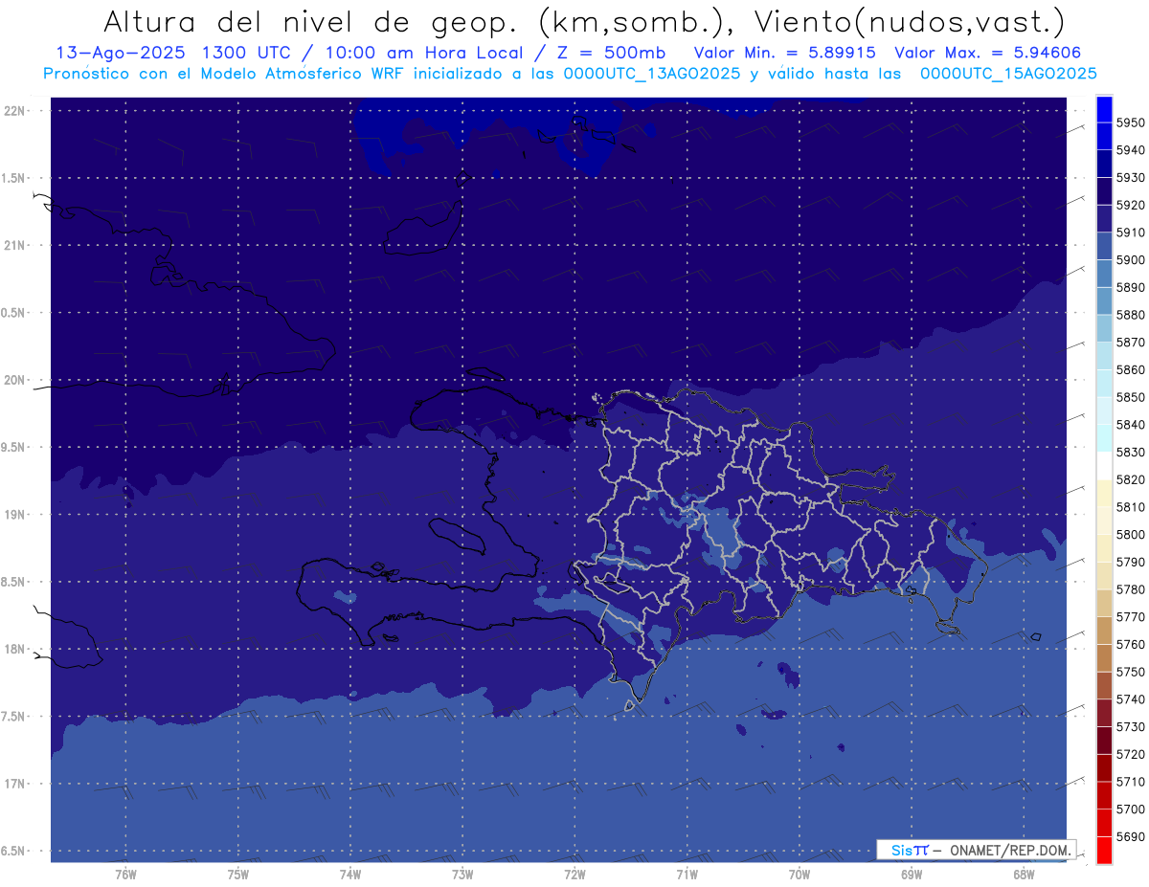Click legend swatch between 5900 and 5910

[x=1104, y=246]
